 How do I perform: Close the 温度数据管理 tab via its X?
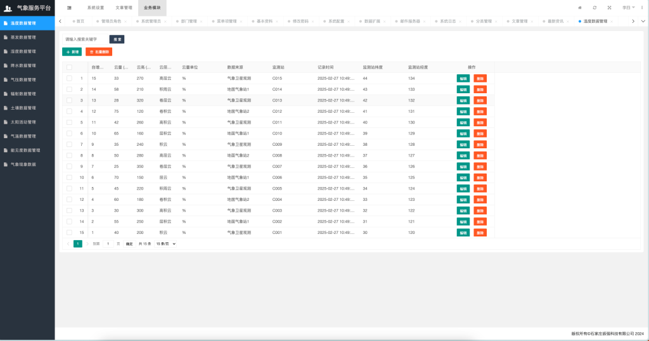(x=612, y=21)
